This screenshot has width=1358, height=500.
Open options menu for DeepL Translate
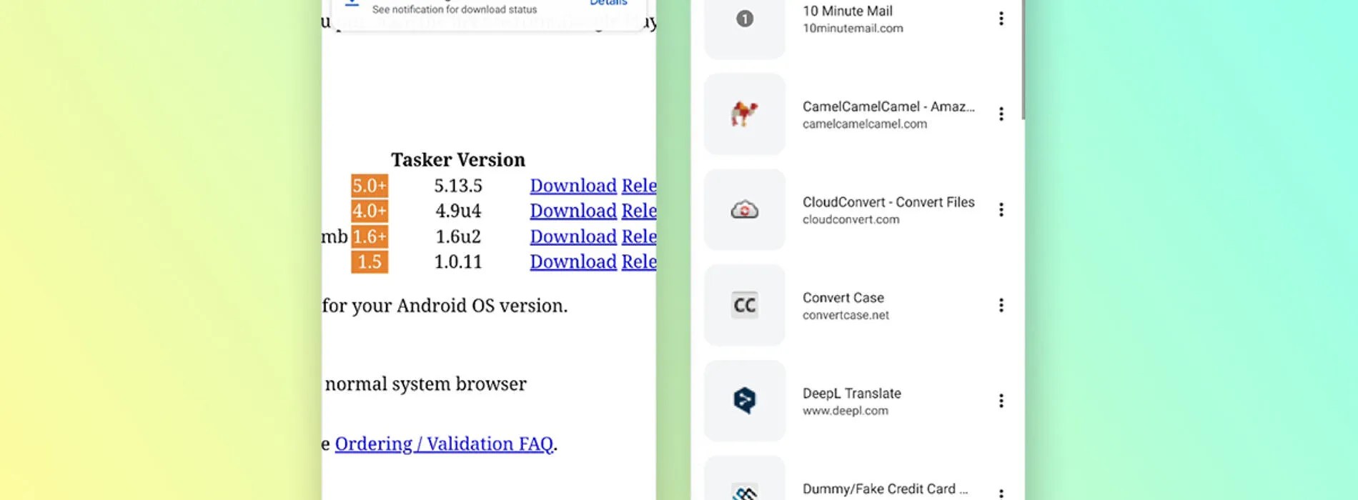pyautogui.click(x=1001, y=401)
